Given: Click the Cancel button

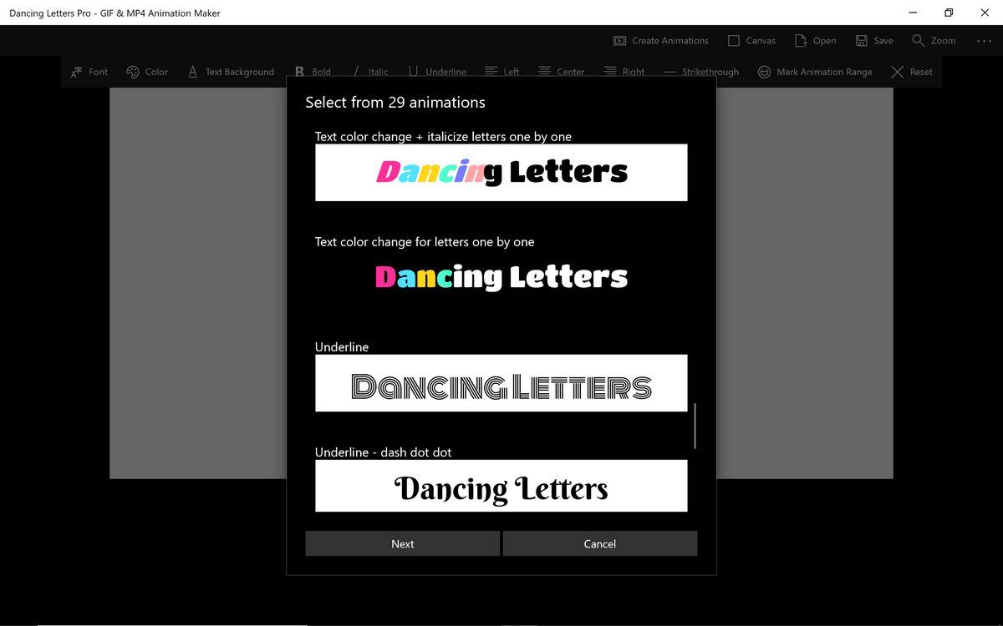Looking at the screenshot, I should click(600, 543).
